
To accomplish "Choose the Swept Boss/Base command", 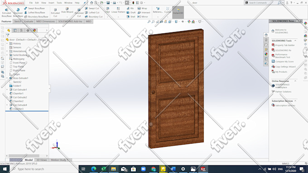I will pos(34,9).
